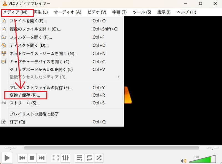Open the 表示 (I) menu
This screenshot has width=222, height=164.
click(164, 12)
